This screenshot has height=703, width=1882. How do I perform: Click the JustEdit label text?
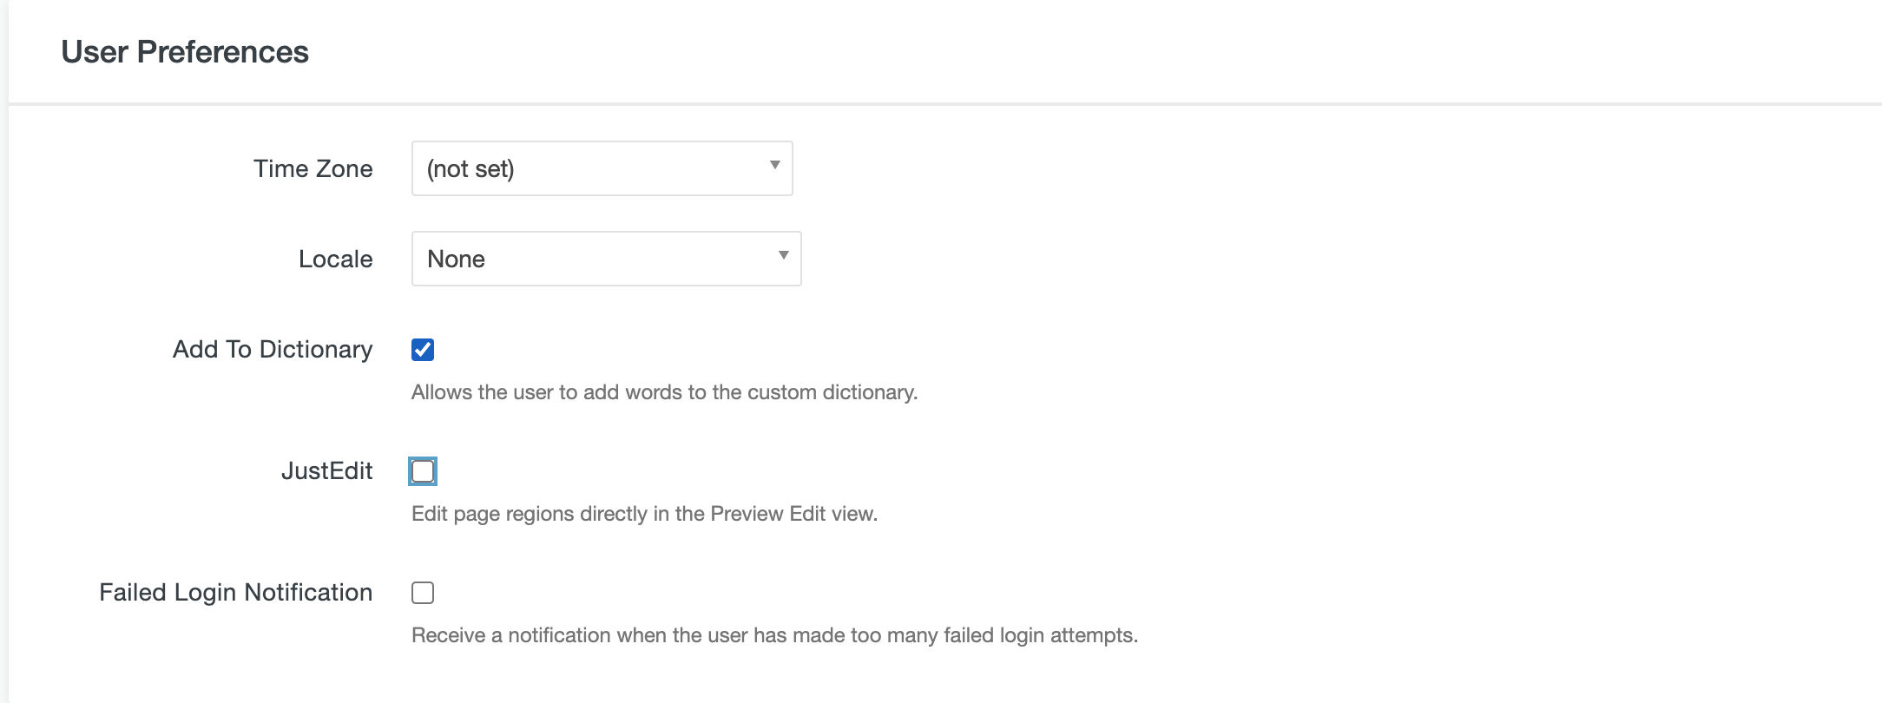click(326, 470)
